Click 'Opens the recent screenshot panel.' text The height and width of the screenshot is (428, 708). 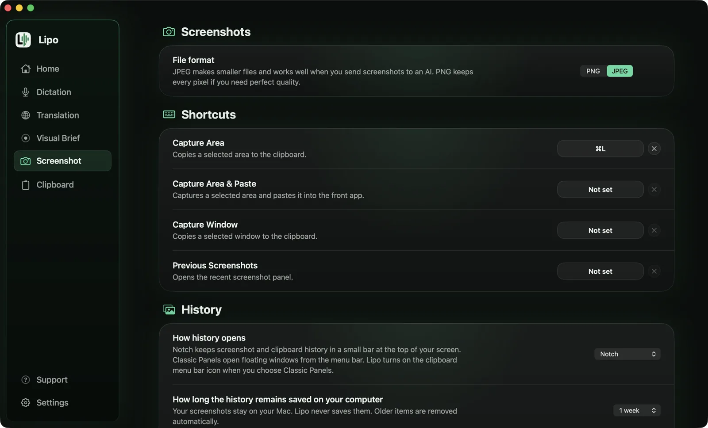pos(233,277)
